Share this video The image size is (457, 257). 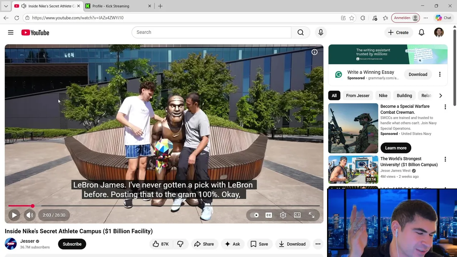[204, 244]
